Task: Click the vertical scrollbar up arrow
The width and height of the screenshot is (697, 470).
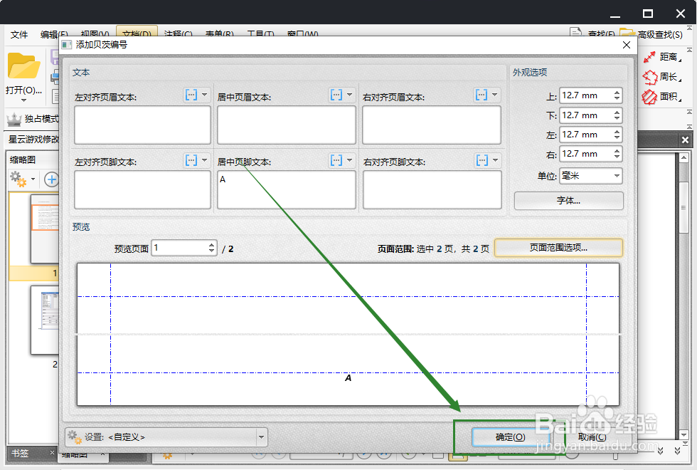Action: (683, 157)
